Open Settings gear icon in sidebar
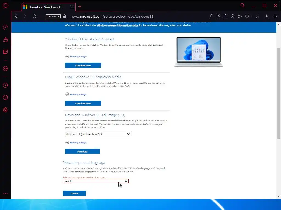This screenshot has height=210, width=281. point(5,110)
